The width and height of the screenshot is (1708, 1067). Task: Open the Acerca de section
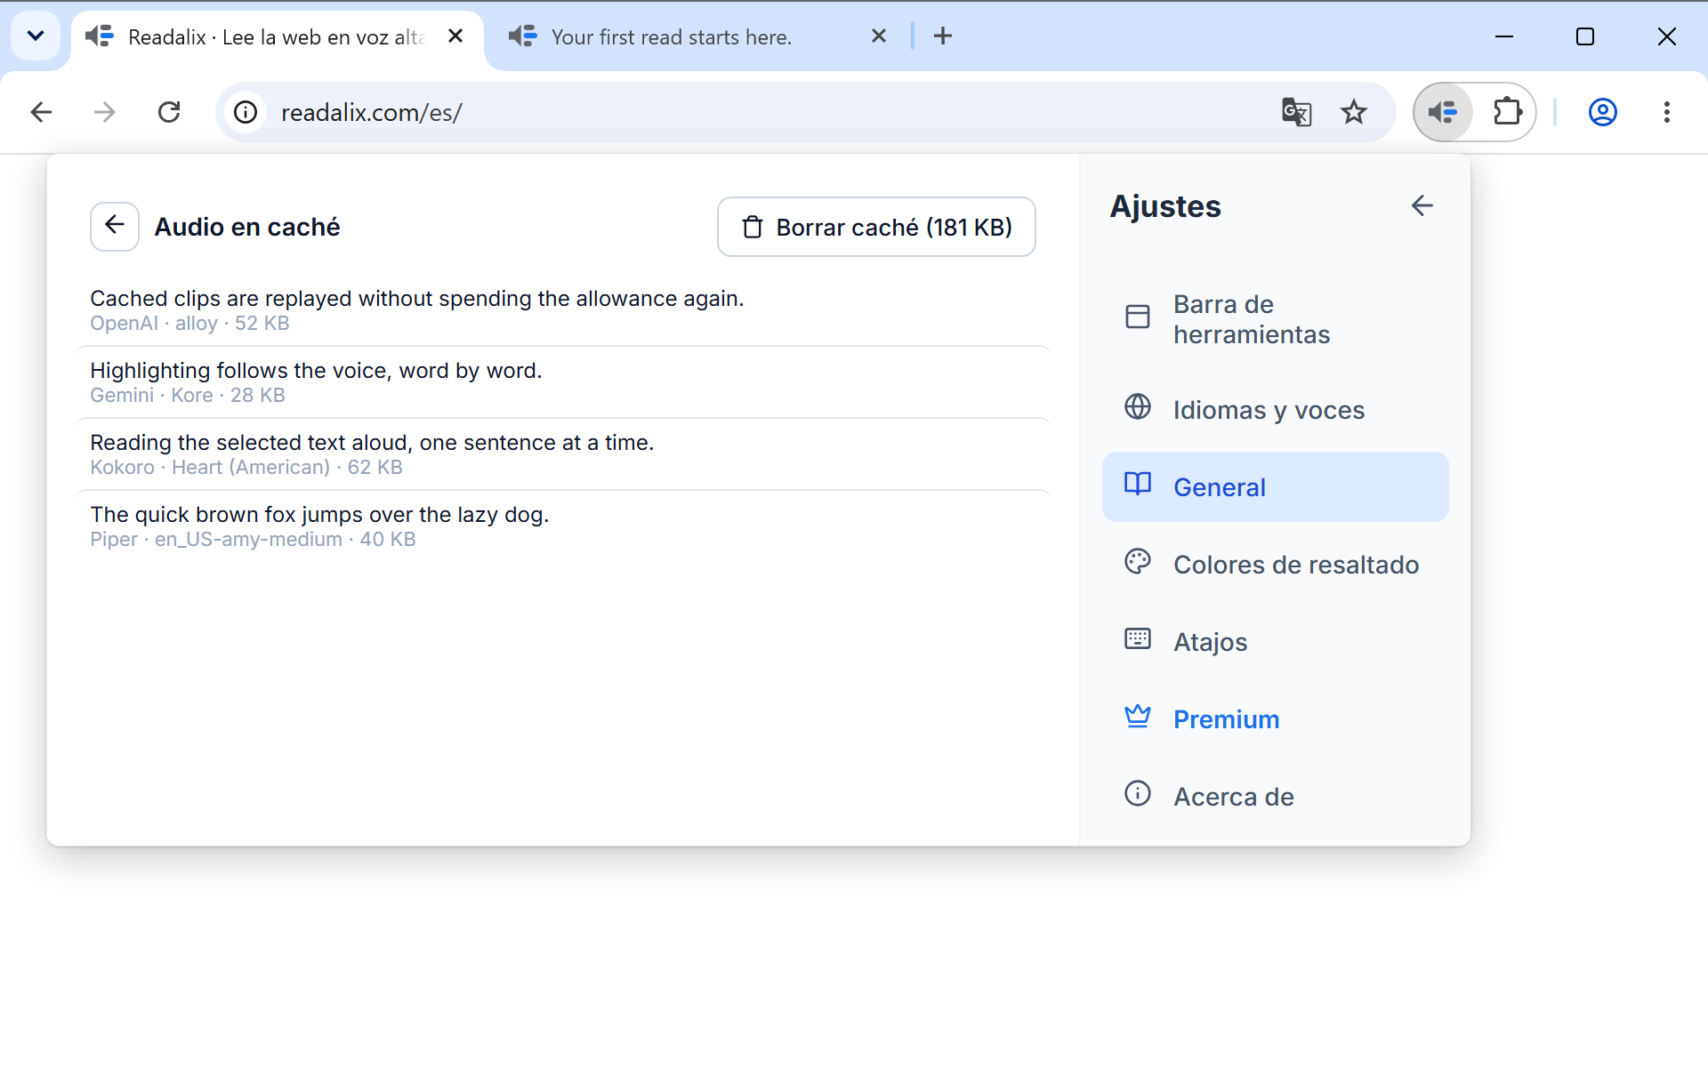[1275, 796]
